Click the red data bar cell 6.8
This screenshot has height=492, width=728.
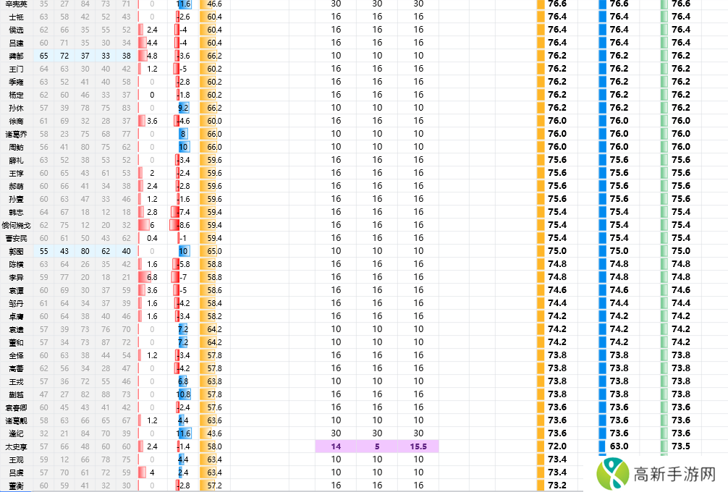[x=152, y=277]
